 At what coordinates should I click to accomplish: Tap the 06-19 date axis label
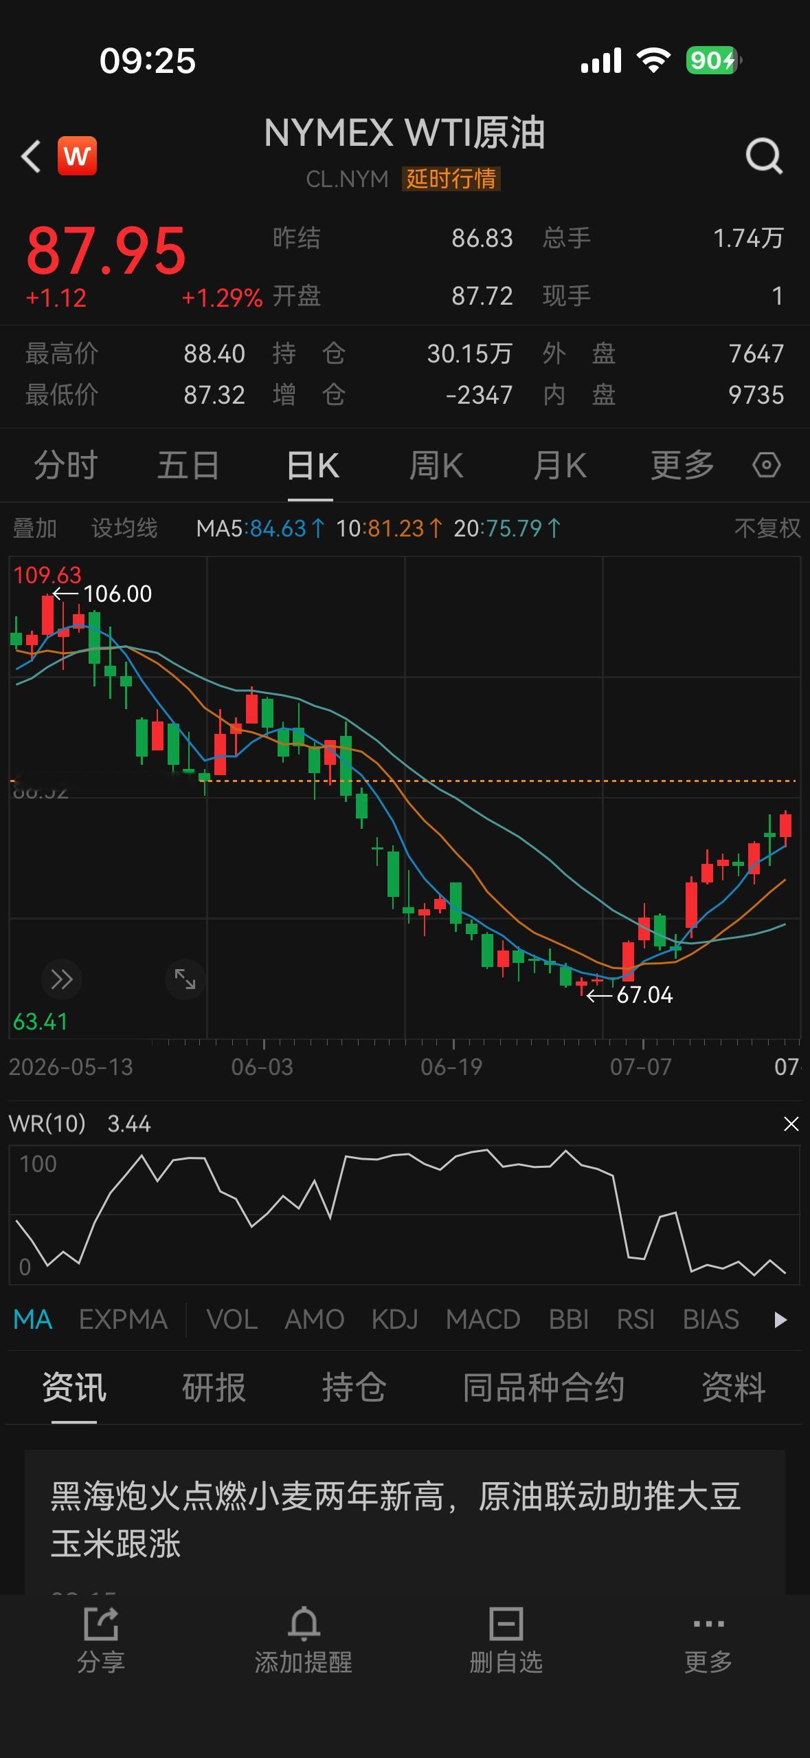[451, 1067]
